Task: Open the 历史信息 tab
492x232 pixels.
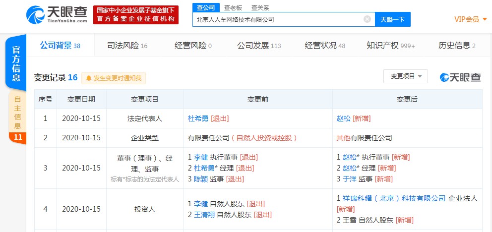Action: click(x=457, y=46)
